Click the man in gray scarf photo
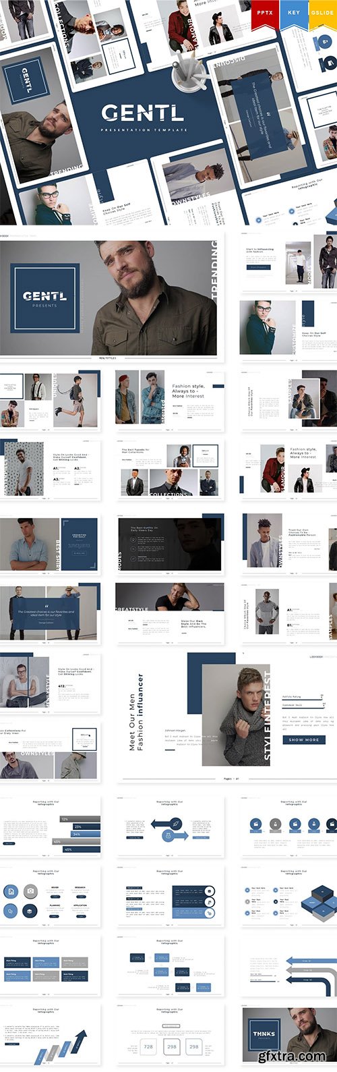Image resolution: width=337 pixels, height=1072 pixels. pos(235,716)
